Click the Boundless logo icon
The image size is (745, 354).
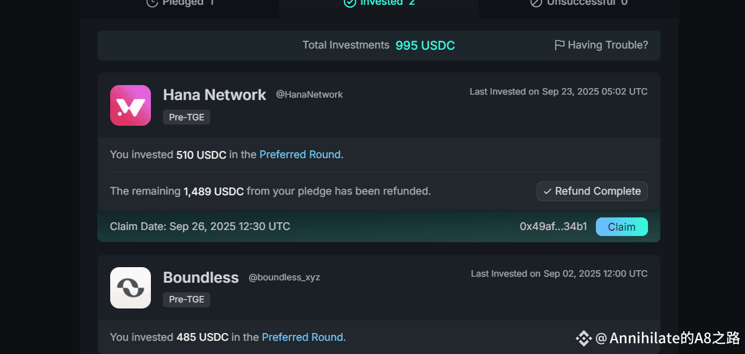click(x=131, y=288)
